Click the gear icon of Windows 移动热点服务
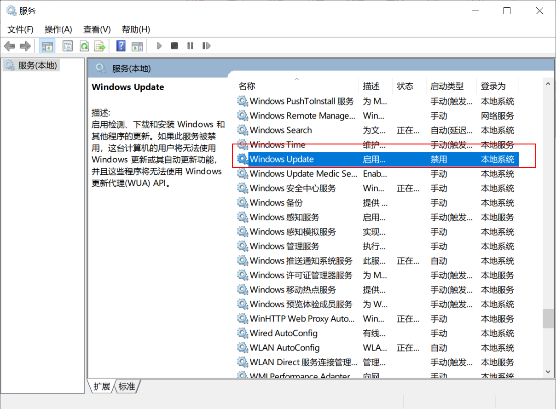The image size is (556, 409). pyautogui.click(x=242, y=290)
